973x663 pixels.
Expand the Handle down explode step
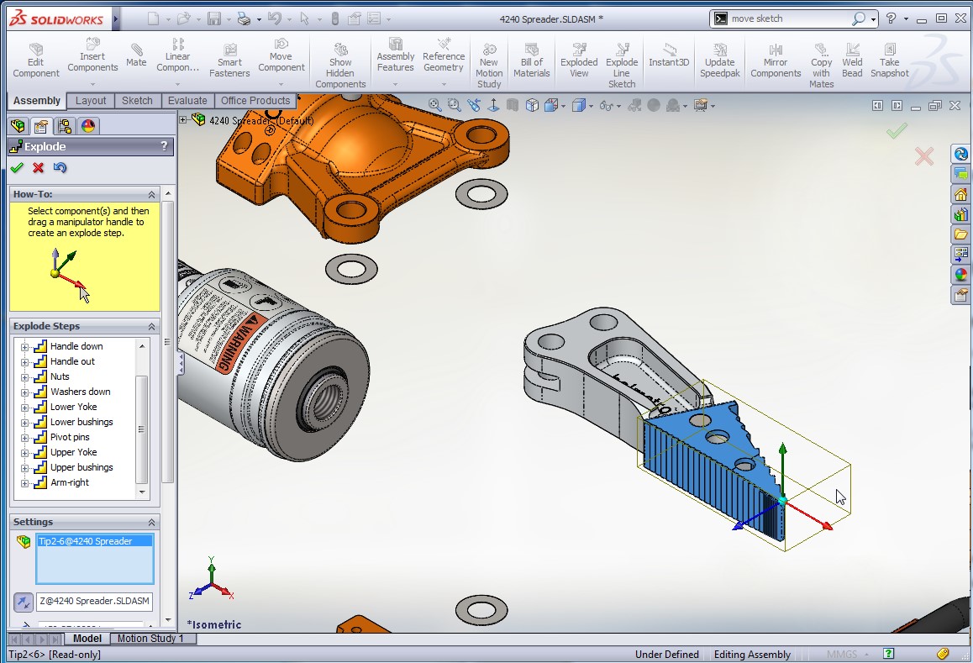click(24, 347)
